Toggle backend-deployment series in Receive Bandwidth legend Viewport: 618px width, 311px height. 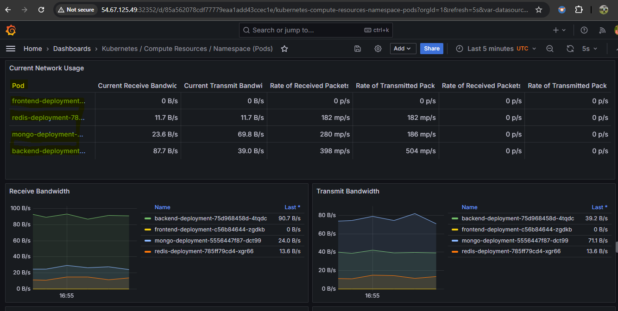(210, 218)
